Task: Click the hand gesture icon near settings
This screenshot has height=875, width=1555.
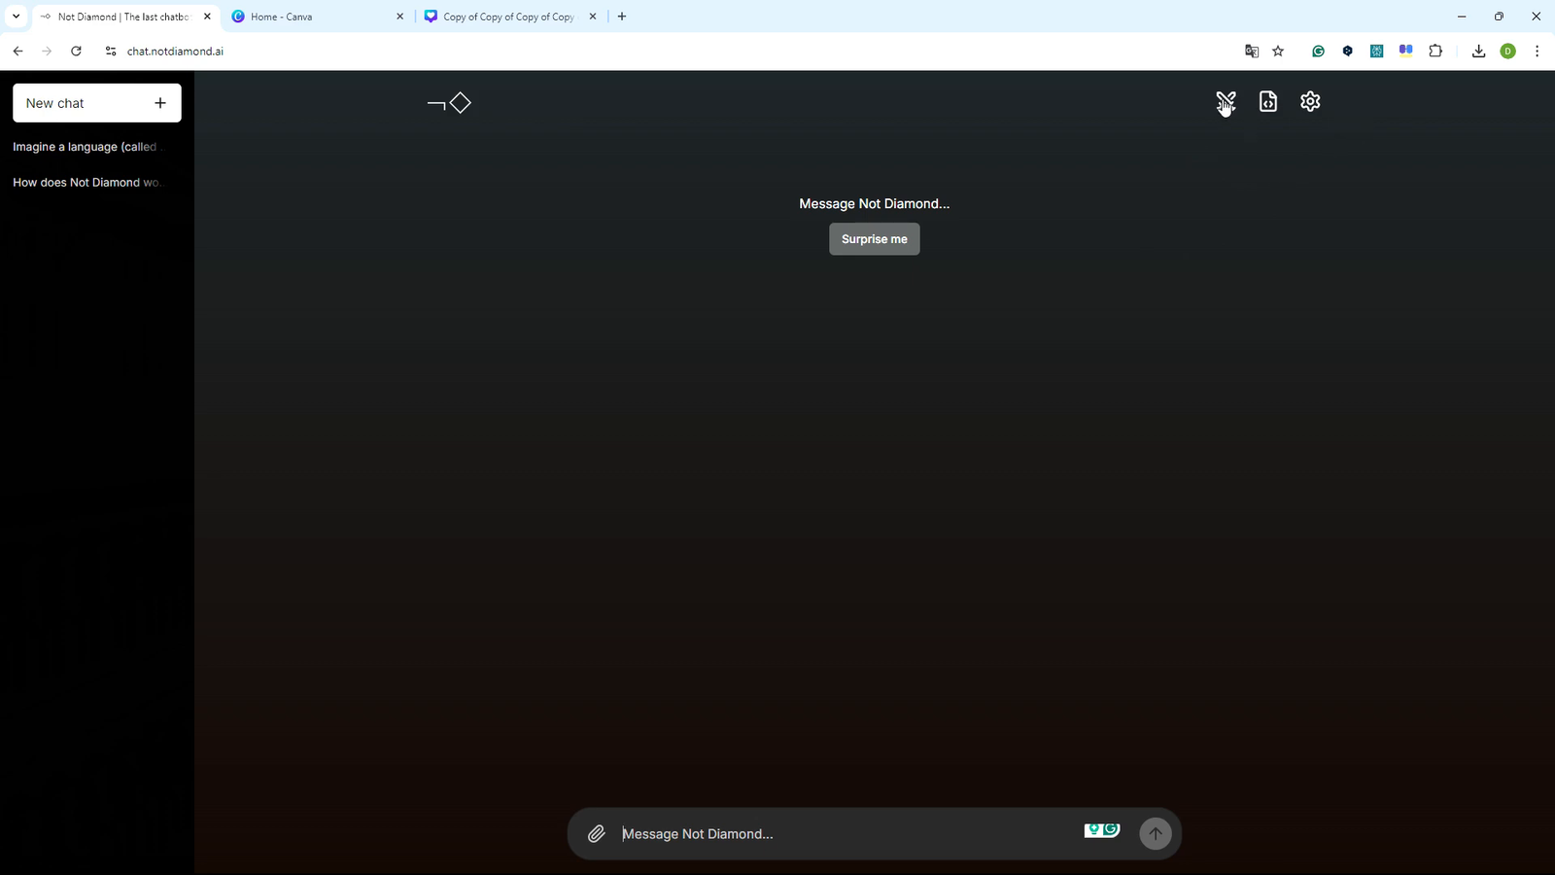Action: 1225,101
